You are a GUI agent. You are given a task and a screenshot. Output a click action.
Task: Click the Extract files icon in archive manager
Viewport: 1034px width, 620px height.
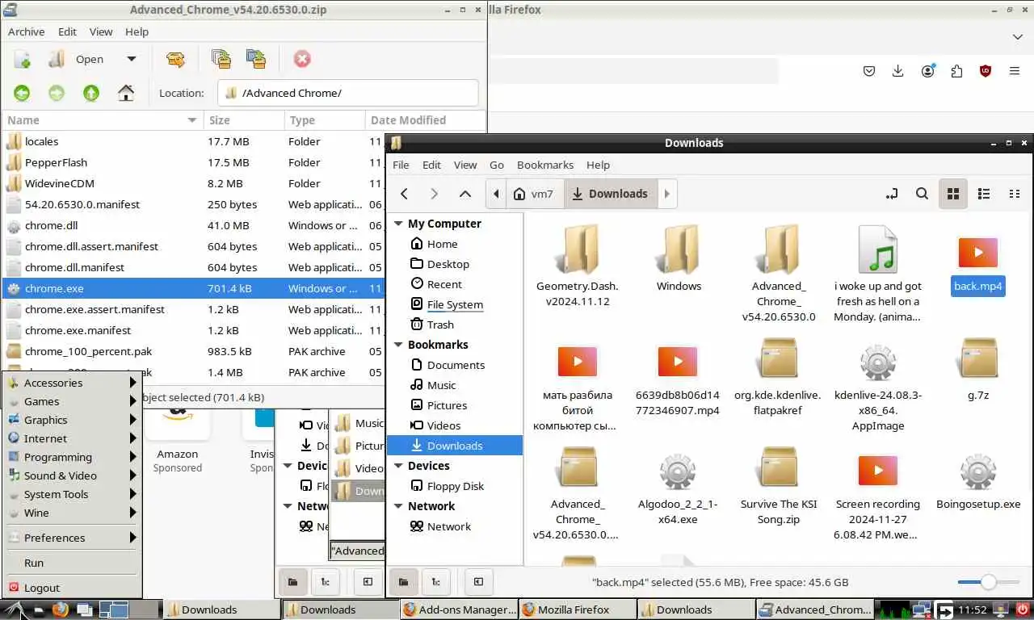[x=175, y=59]
